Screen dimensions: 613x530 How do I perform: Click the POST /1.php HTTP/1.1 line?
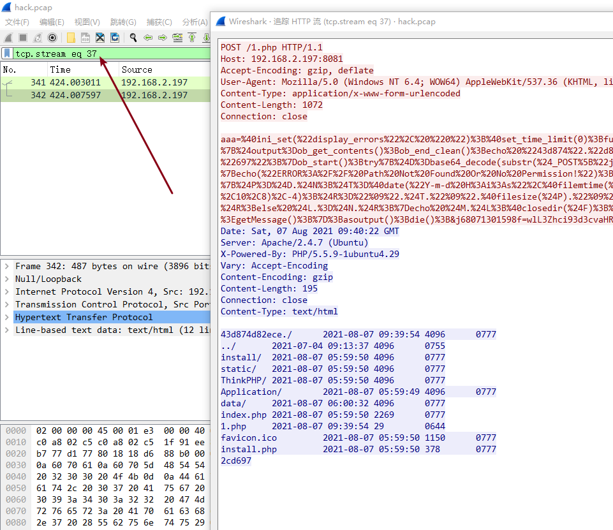[272, 47]
